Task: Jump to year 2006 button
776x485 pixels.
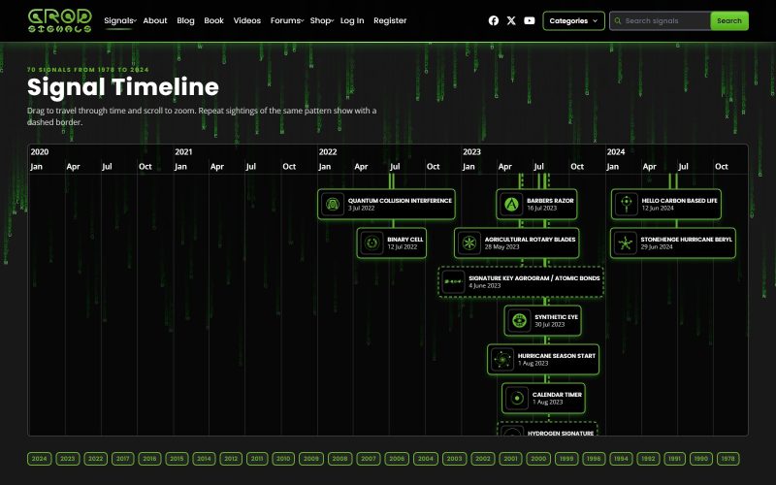Action: coord(397,459)
